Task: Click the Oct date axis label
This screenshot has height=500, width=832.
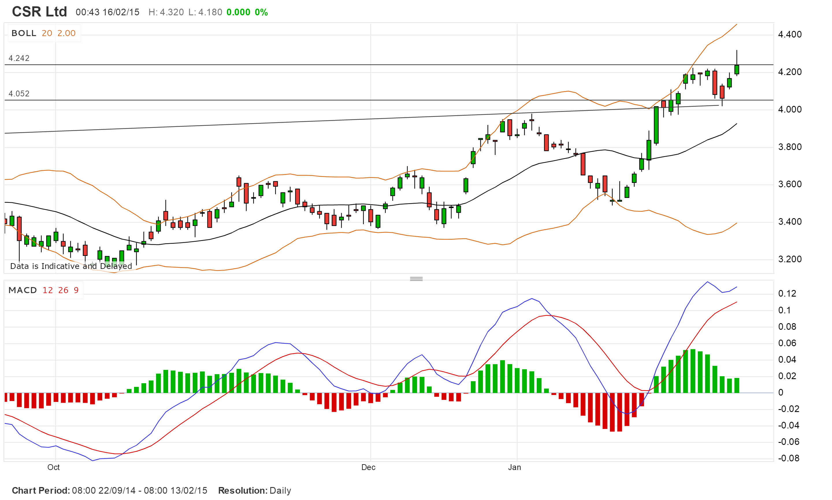Action: coord(53,467)
